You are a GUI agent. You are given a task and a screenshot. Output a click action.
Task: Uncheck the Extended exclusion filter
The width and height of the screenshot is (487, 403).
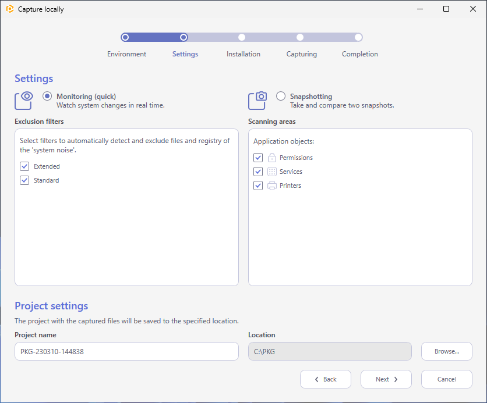[24, 166]
